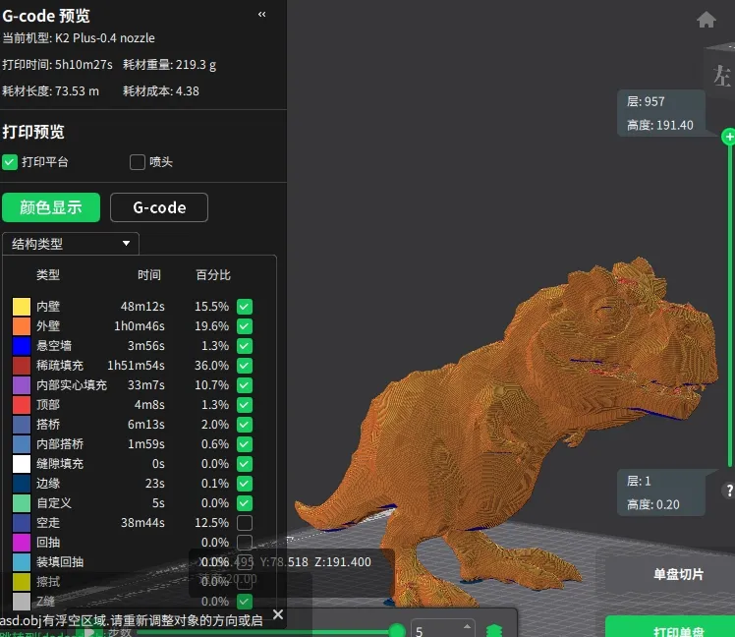Click the 层: 1 bottom layer label

[x=639, y=481]
